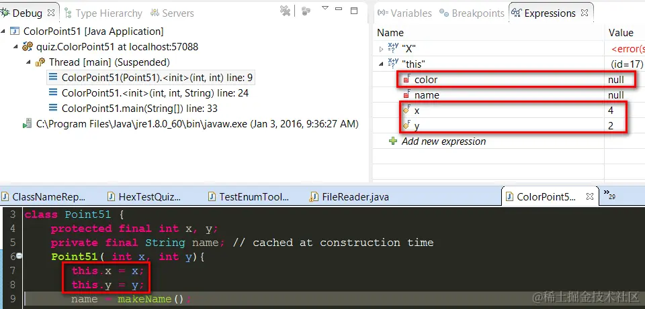
Task: Select the "X" watch expression
Action: point(408,49)
